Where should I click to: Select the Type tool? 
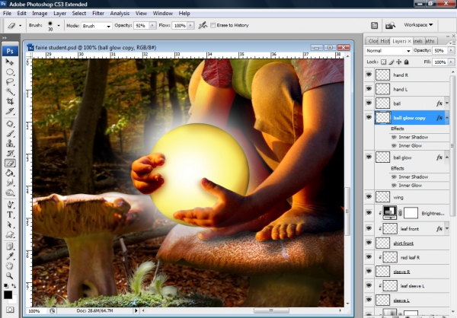[x=10, y=215]
